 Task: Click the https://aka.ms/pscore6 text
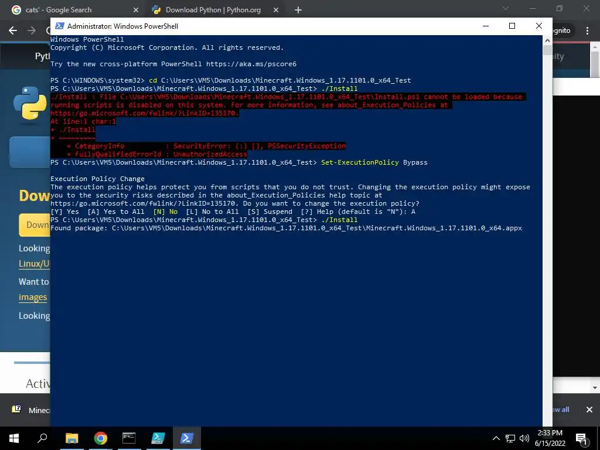click(251, 64)
